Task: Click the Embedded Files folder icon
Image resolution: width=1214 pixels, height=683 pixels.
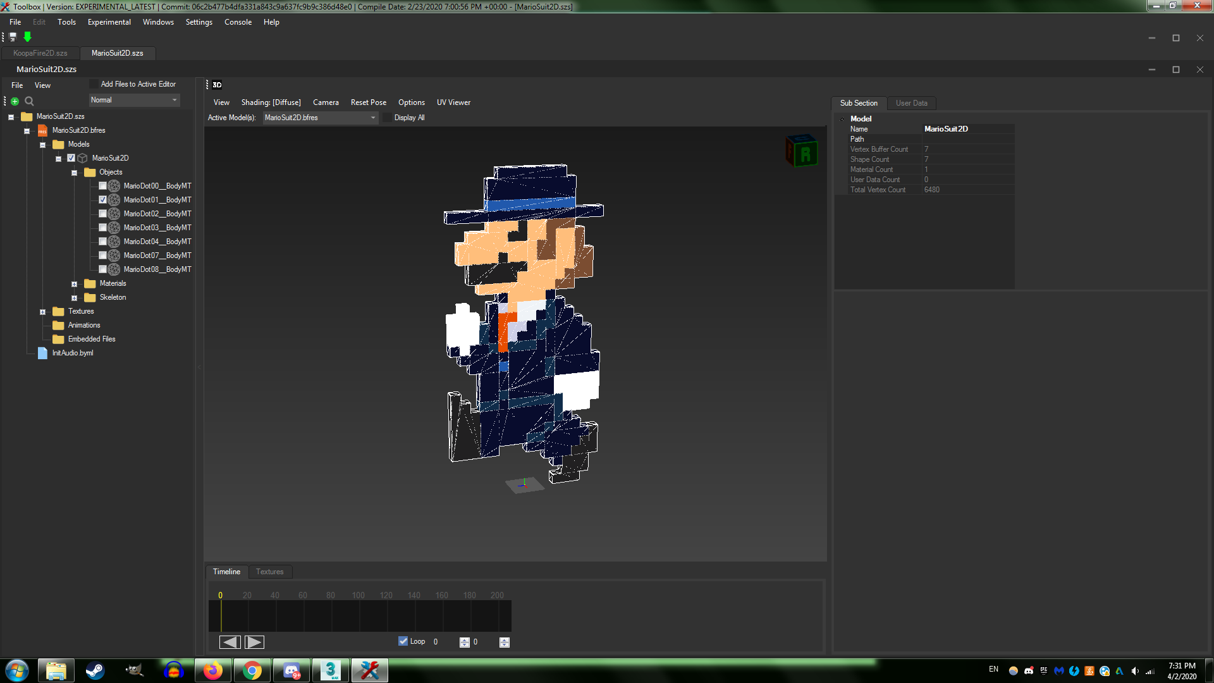Action: 58,339
